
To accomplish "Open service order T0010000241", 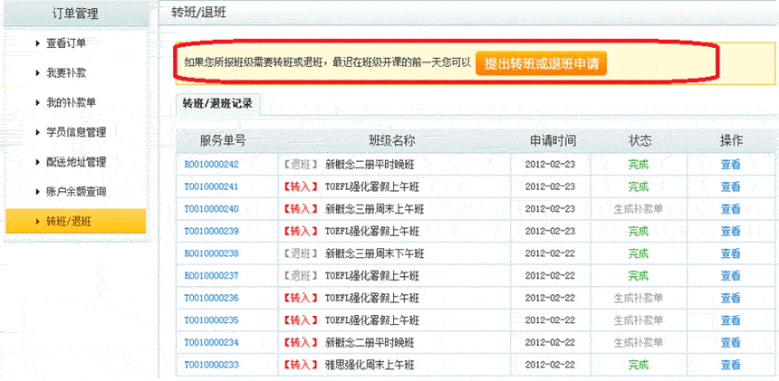I will [x=211, y=186].
